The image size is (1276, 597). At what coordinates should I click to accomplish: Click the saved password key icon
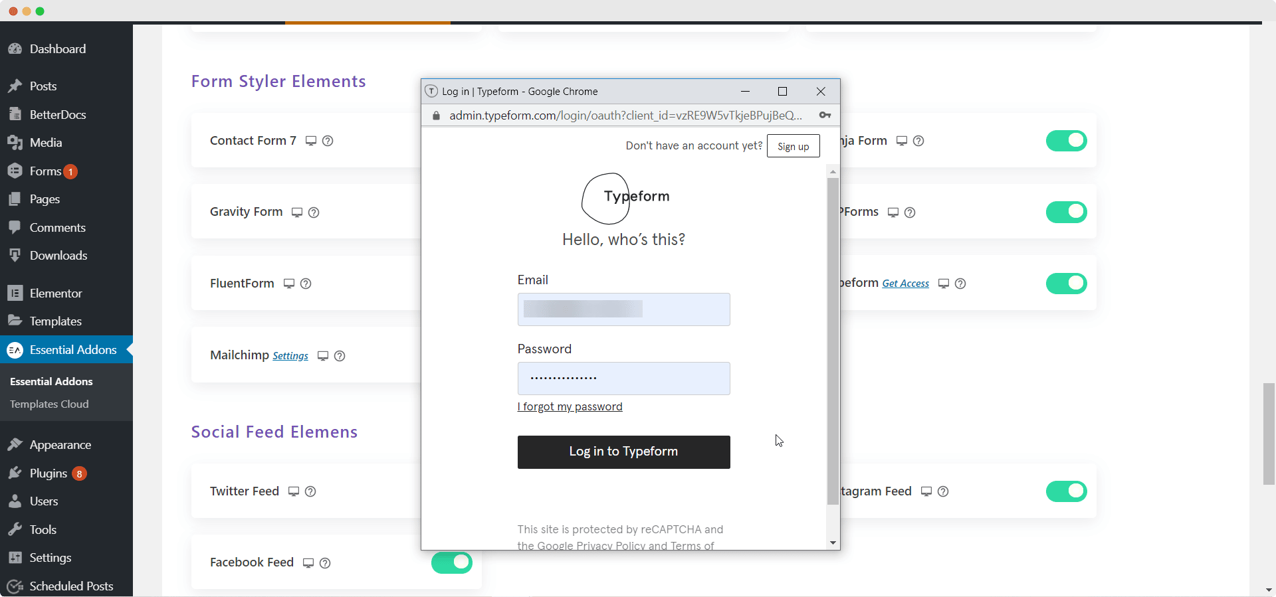[x=825, y=115]
